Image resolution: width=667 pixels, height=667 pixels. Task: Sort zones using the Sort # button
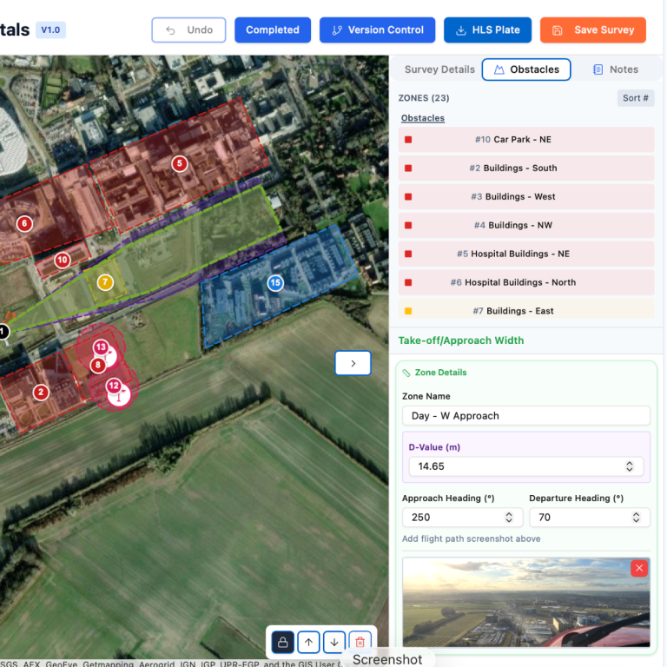[635, 98]
